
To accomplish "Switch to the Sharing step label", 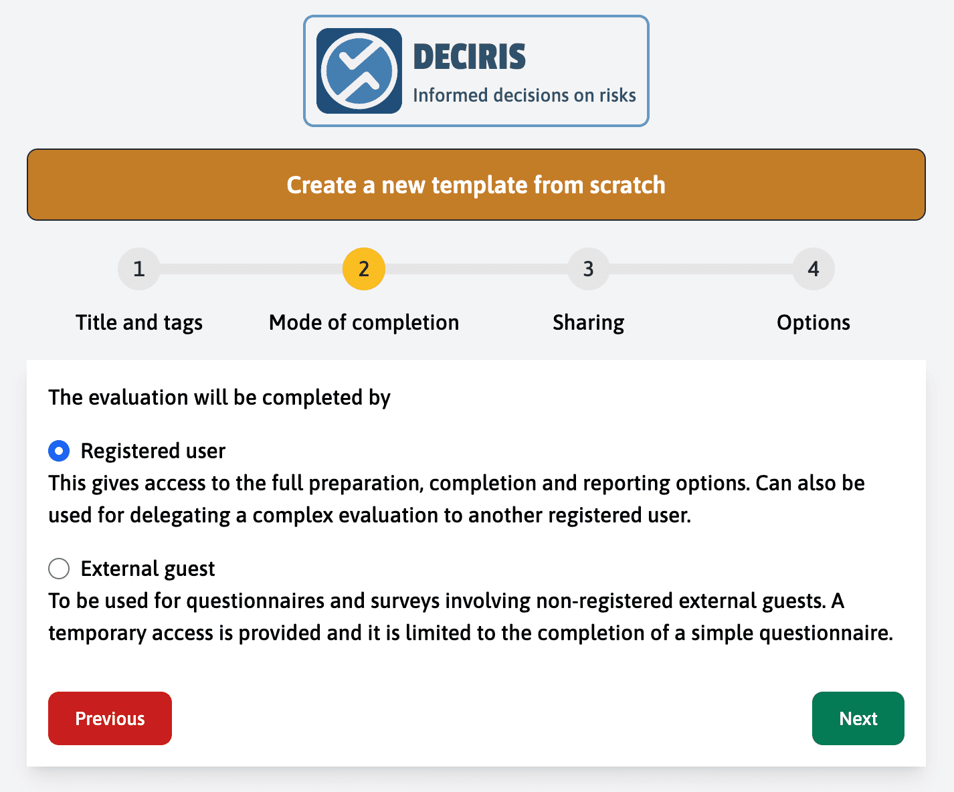I will click(588, 322).
